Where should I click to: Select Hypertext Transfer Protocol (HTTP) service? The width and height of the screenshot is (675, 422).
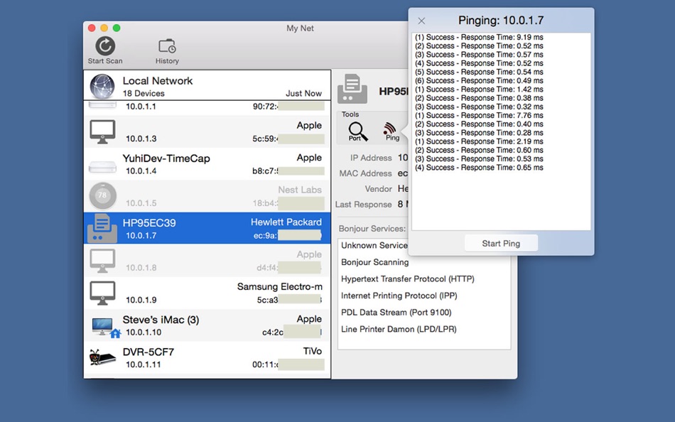[408, 279]
